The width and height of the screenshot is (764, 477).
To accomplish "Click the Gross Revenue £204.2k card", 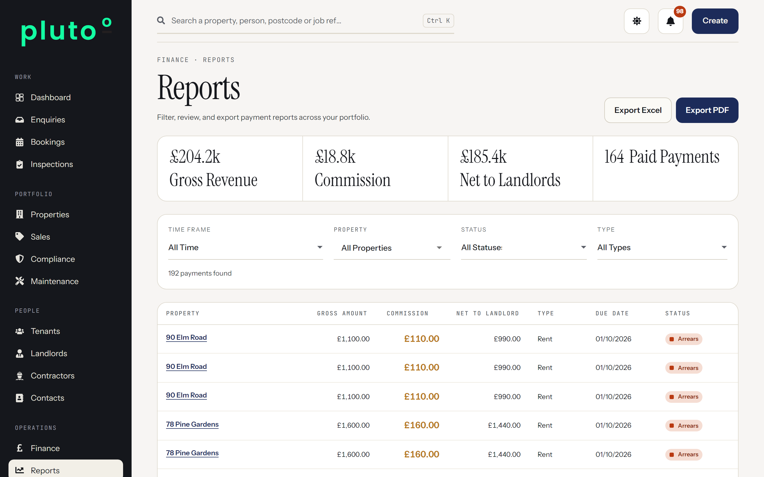I will click(x=230, y=169).
